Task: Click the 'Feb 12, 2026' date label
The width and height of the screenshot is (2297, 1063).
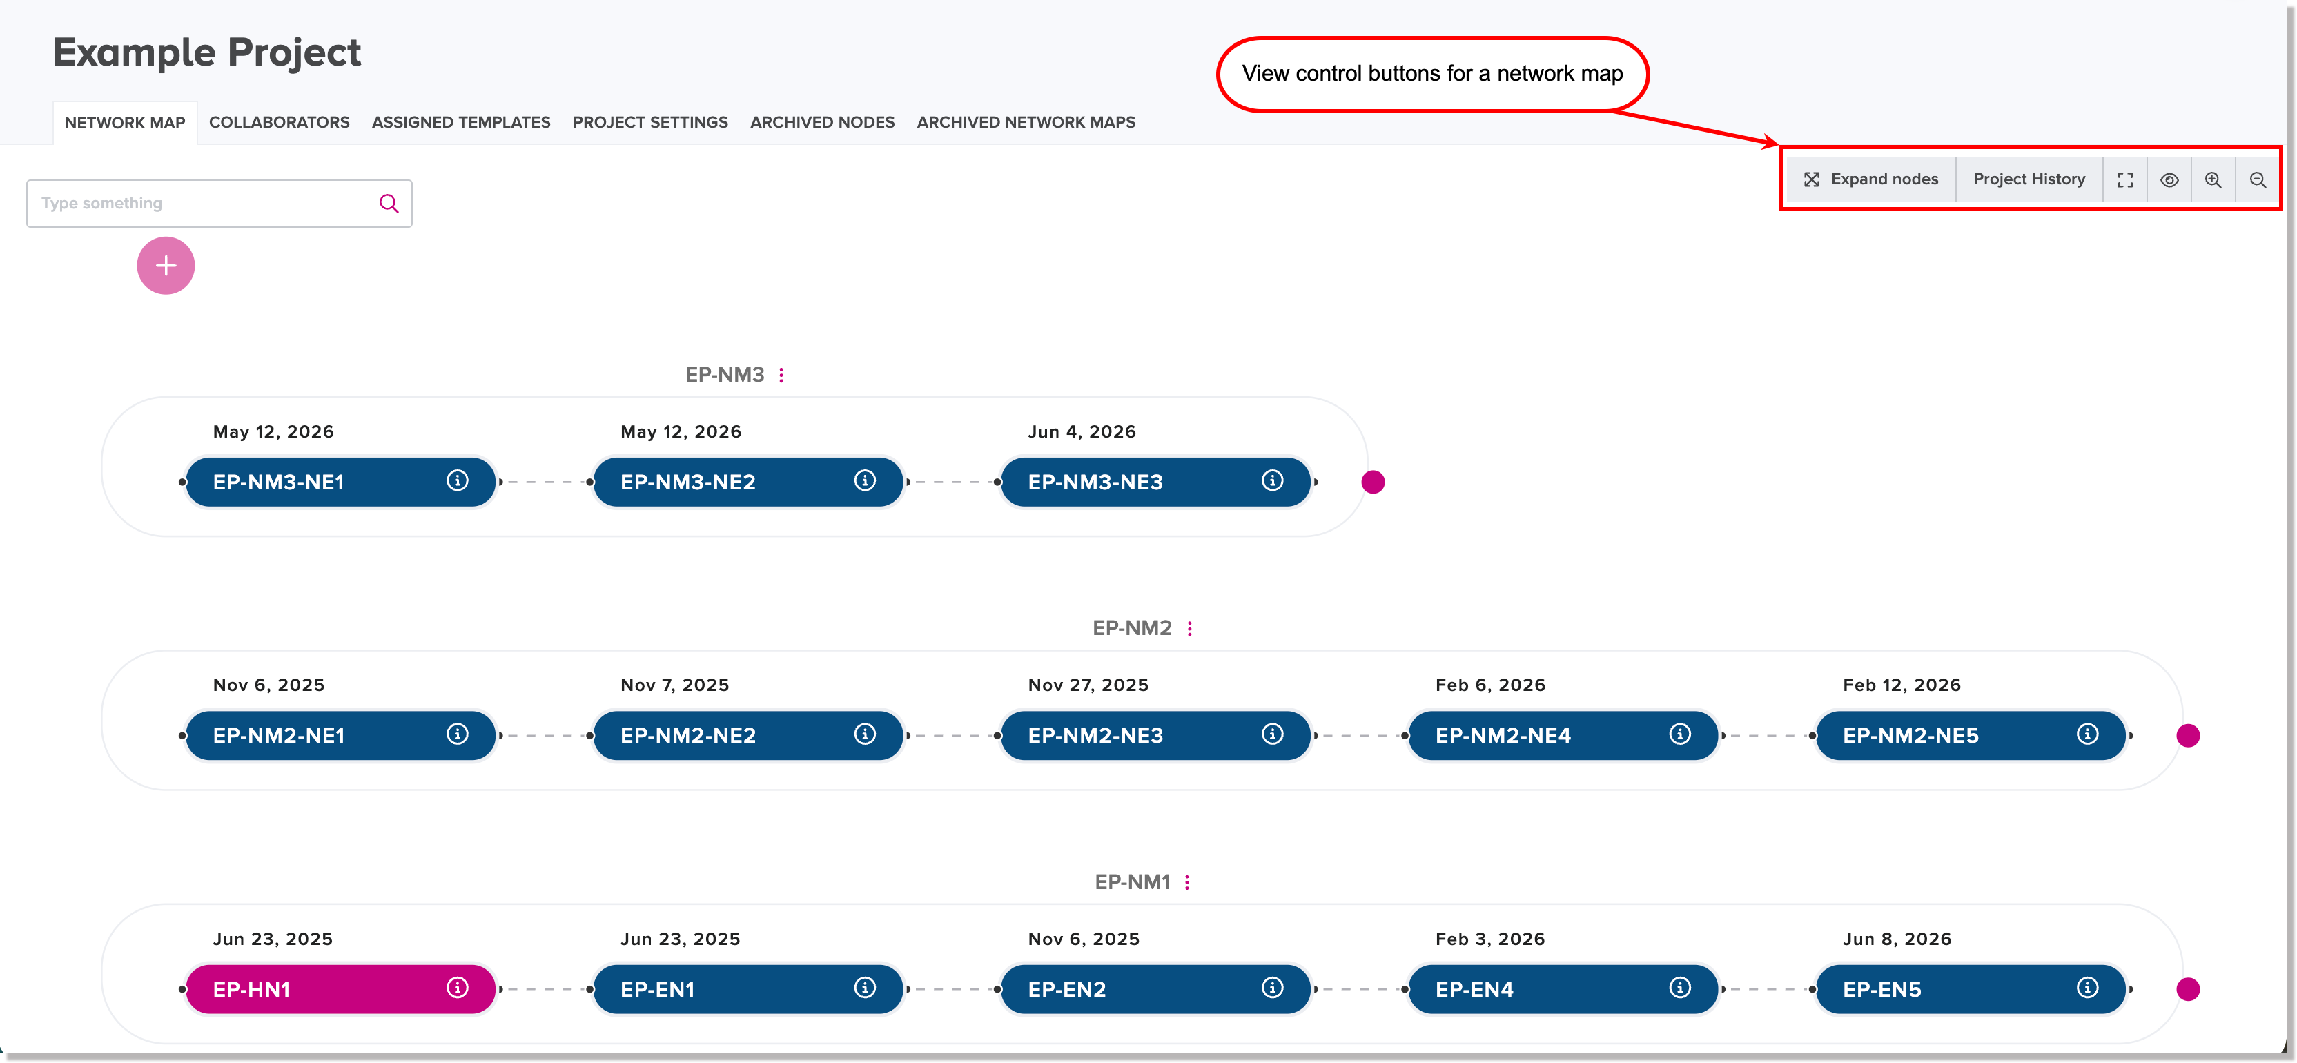Action: pos(1902,685)
